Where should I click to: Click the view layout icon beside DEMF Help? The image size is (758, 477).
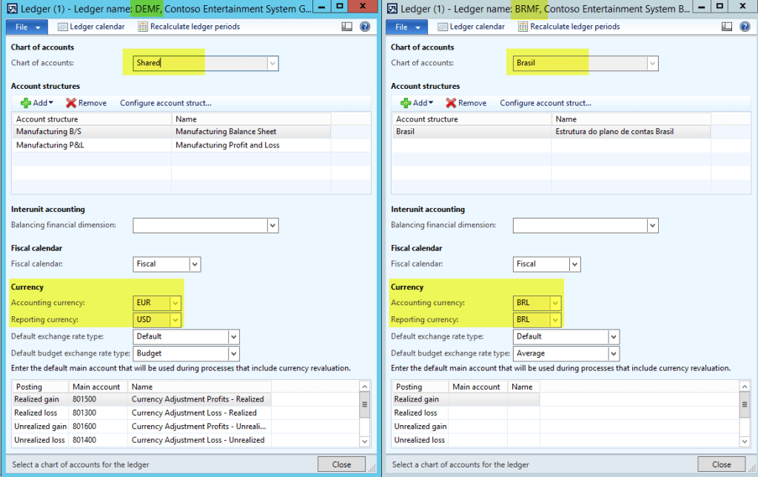point(346,26)
